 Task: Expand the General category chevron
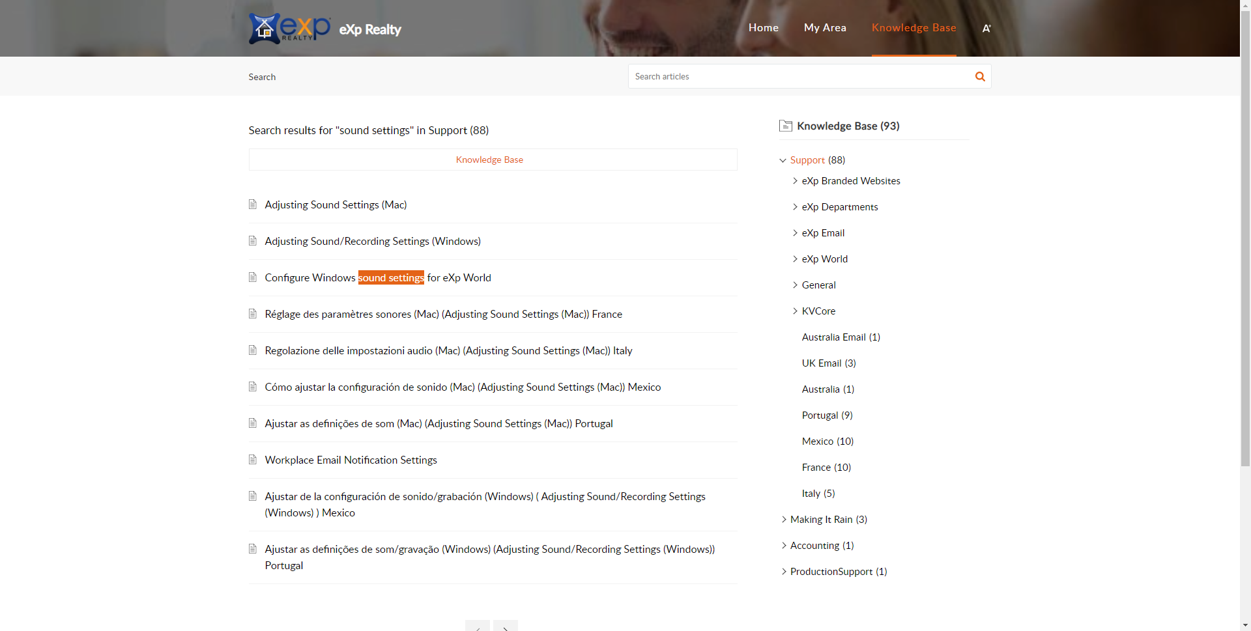point(795,285)
